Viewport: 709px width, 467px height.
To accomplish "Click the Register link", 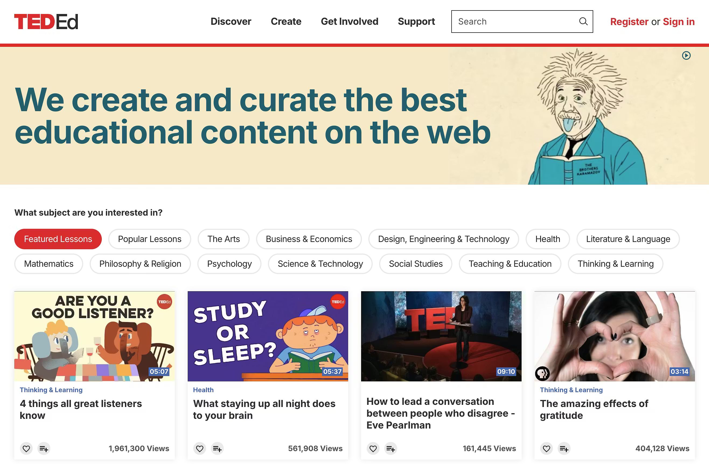I will tap(629, 22).
